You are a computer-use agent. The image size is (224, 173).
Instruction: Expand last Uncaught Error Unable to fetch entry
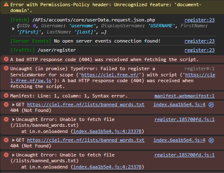tap(13, 155)
